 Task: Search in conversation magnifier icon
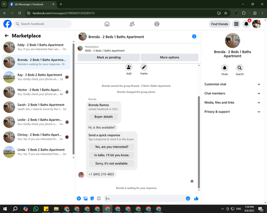(240, 68)
